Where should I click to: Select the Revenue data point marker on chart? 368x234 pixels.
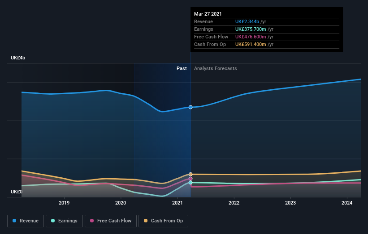[190, 107]
